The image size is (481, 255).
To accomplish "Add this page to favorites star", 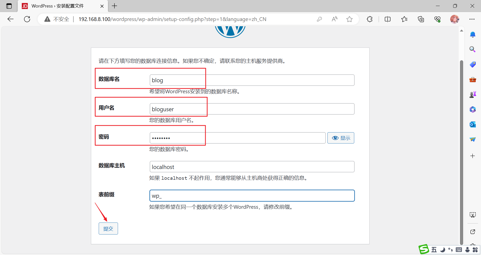I will [349, 19].
